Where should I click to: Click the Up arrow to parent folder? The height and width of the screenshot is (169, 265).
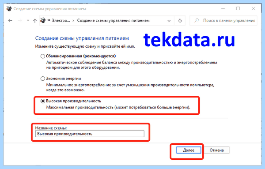pyautogui.click(x=35, y=21)
